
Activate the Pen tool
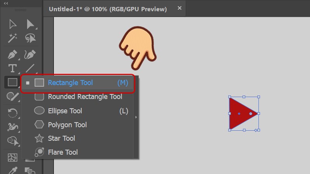tap(13, 54)
